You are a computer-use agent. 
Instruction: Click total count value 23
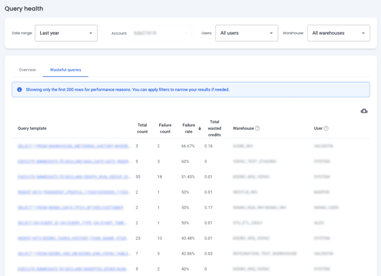point(138,238)
